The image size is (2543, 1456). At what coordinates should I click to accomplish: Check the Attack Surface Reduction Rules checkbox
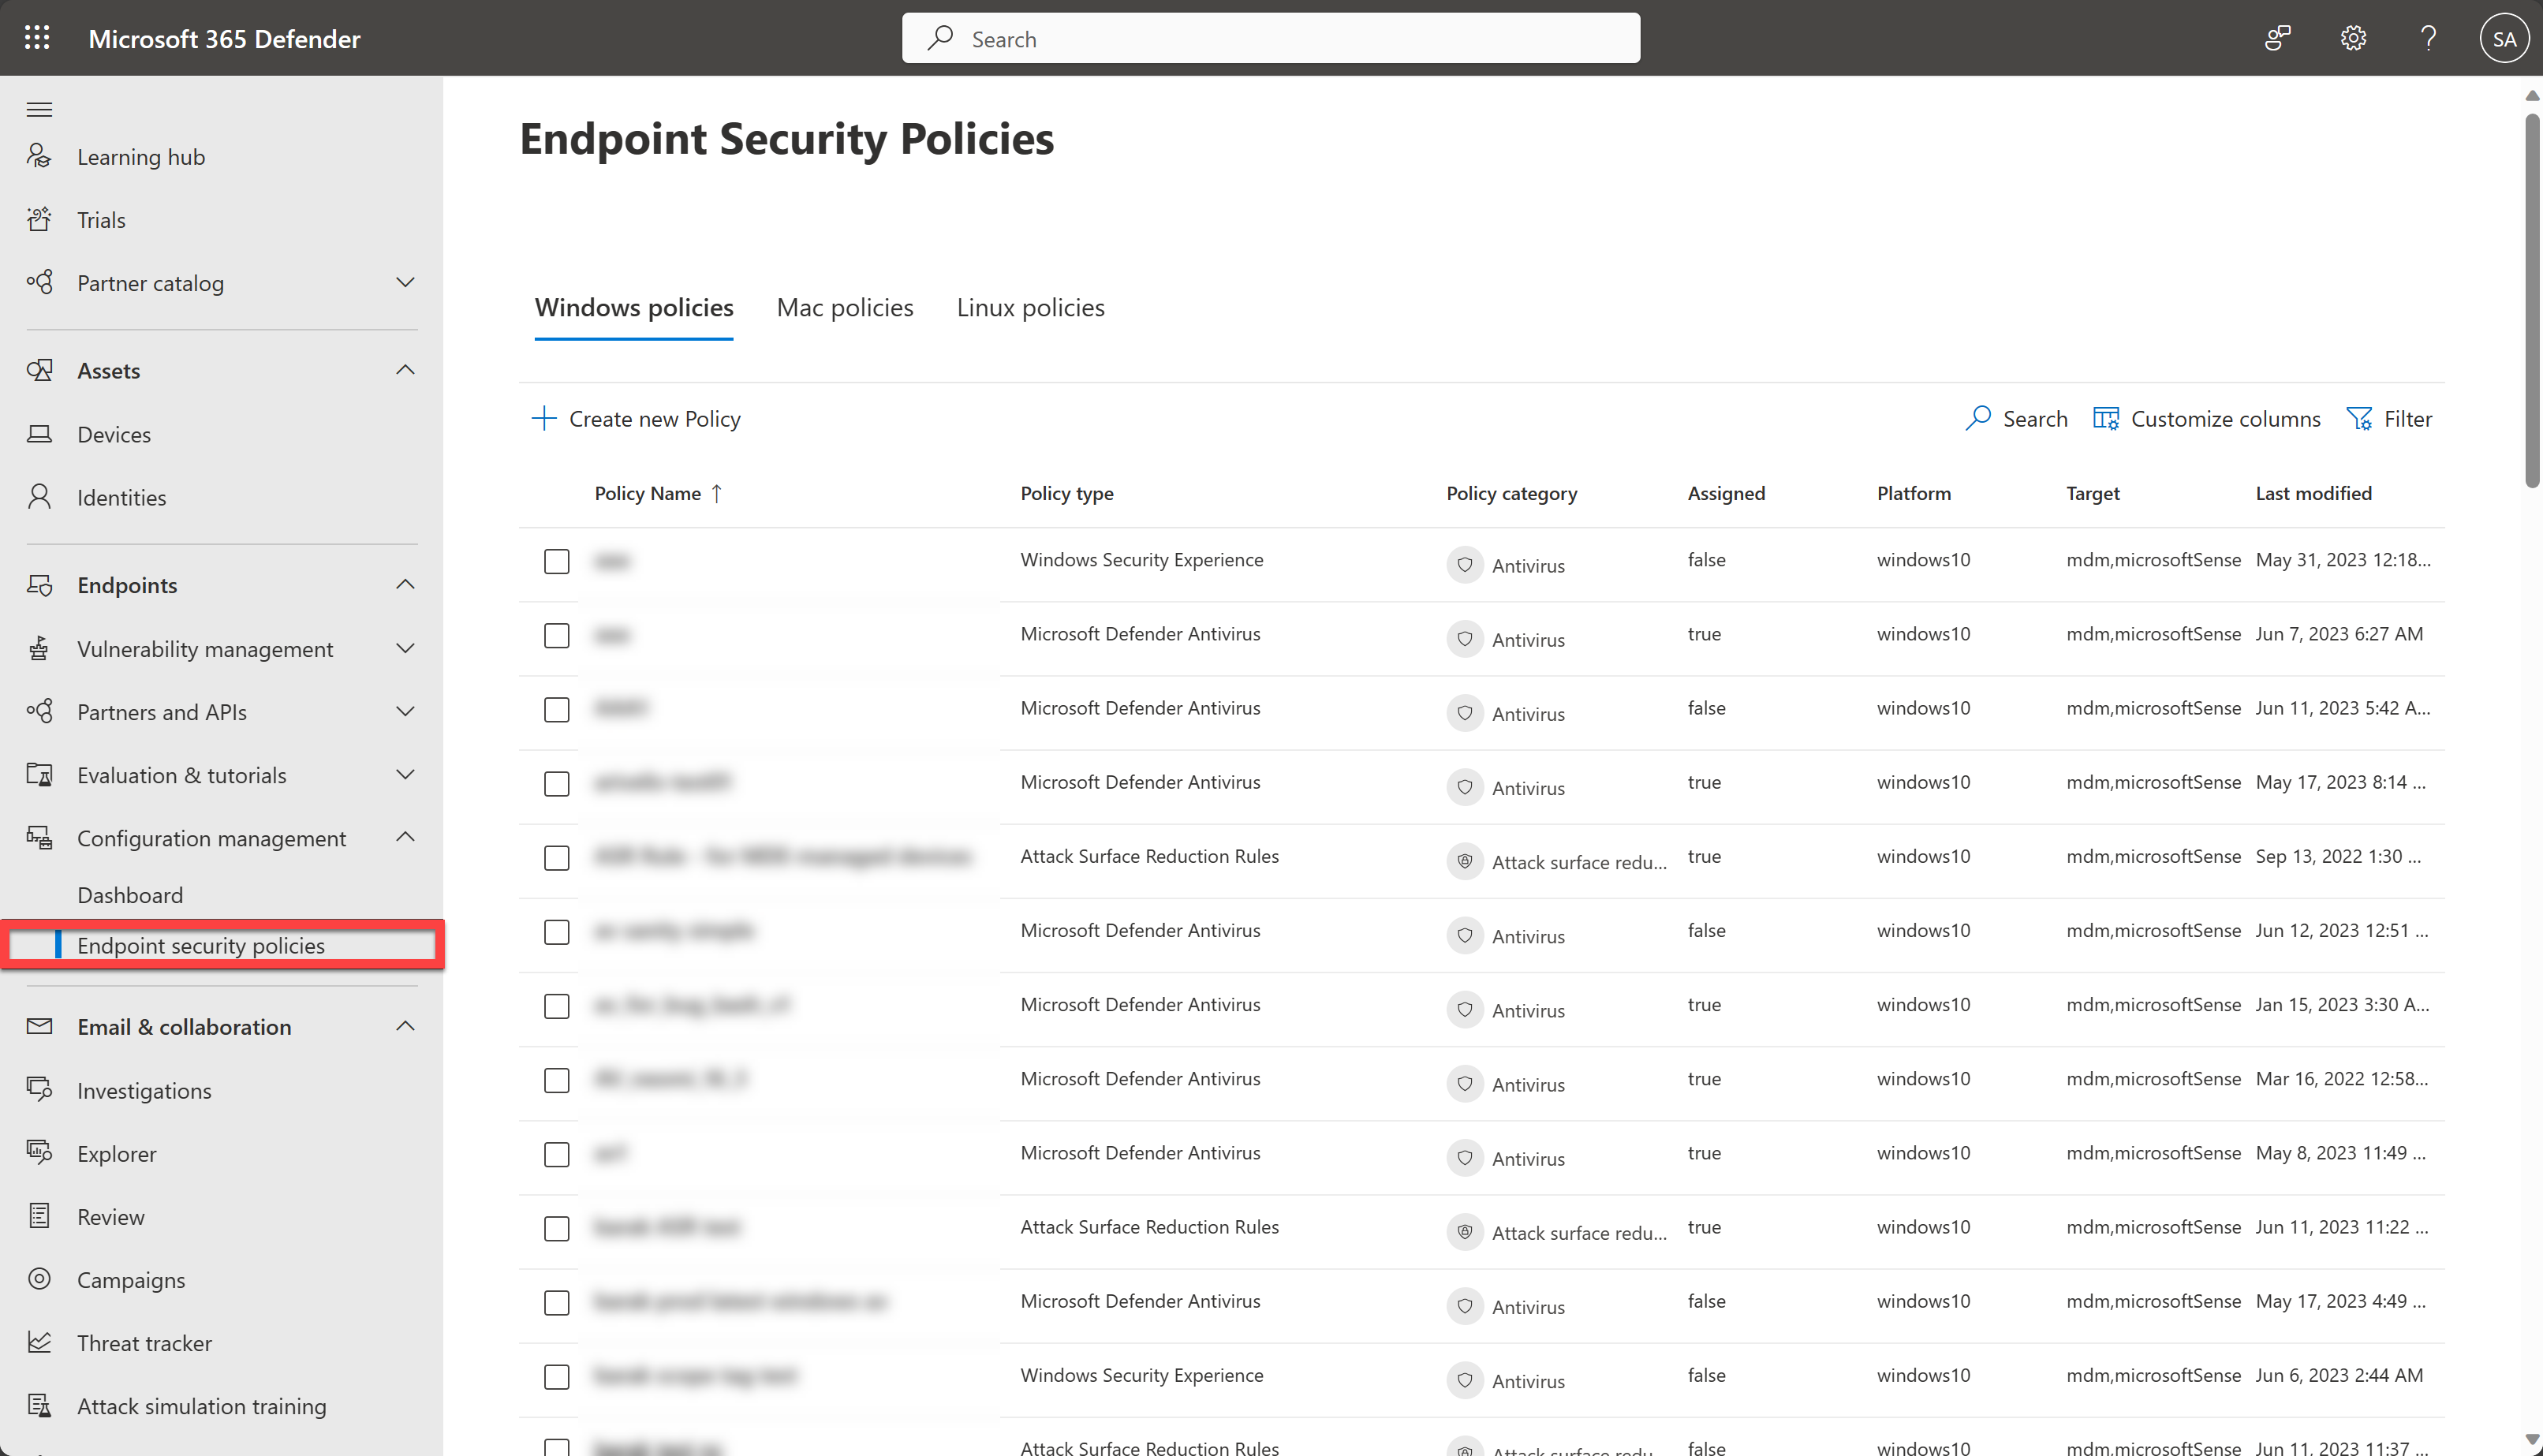point(555,856)
